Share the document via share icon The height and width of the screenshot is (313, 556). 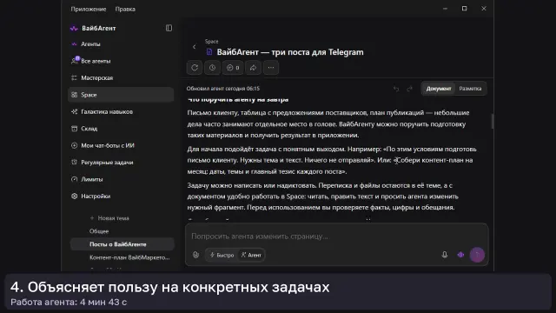tap(253, 68)
